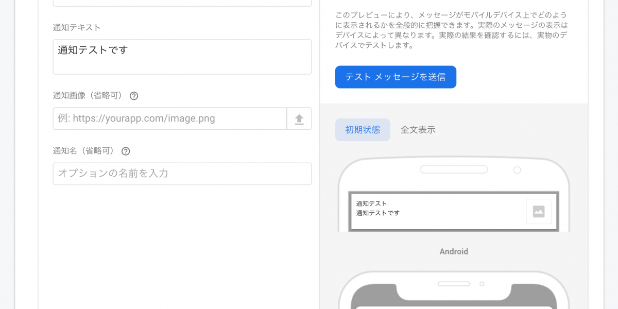This screenshot has height=309, width=618.
Task: Click the 通知テストです body text in preview
Action: click(x=378, y=213)
